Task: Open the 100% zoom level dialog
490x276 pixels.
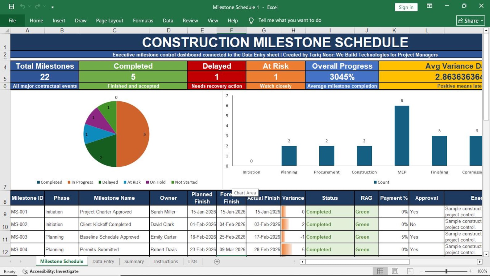Action: point(482,271)
